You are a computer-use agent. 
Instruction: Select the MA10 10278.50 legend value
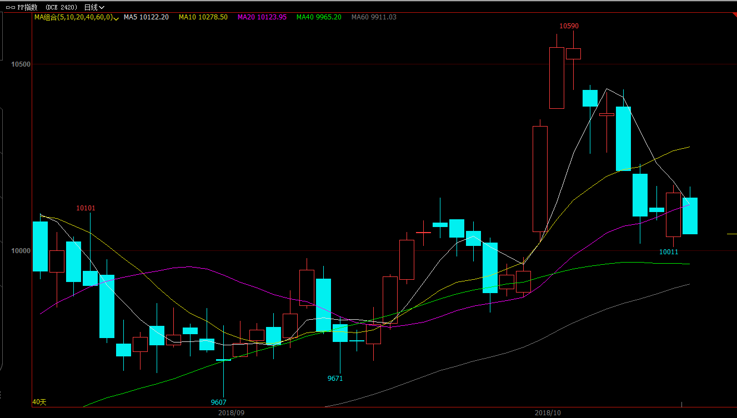point(203,17)
